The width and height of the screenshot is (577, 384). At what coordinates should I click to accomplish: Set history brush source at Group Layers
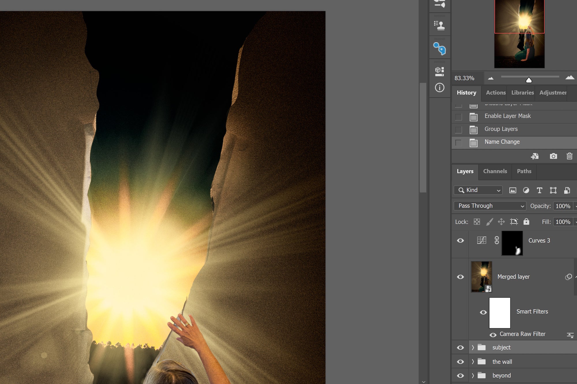(x=458, y=130)
